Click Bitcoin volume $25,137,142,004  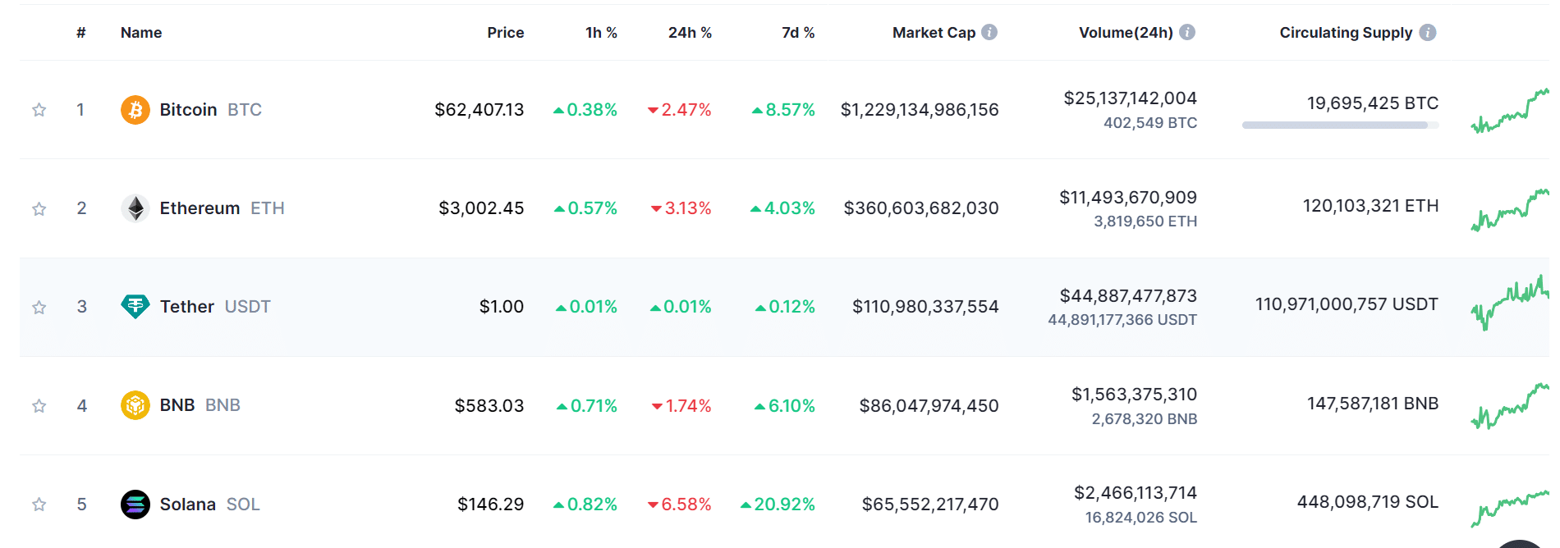pyautogui.click(x=1130, y=98)
